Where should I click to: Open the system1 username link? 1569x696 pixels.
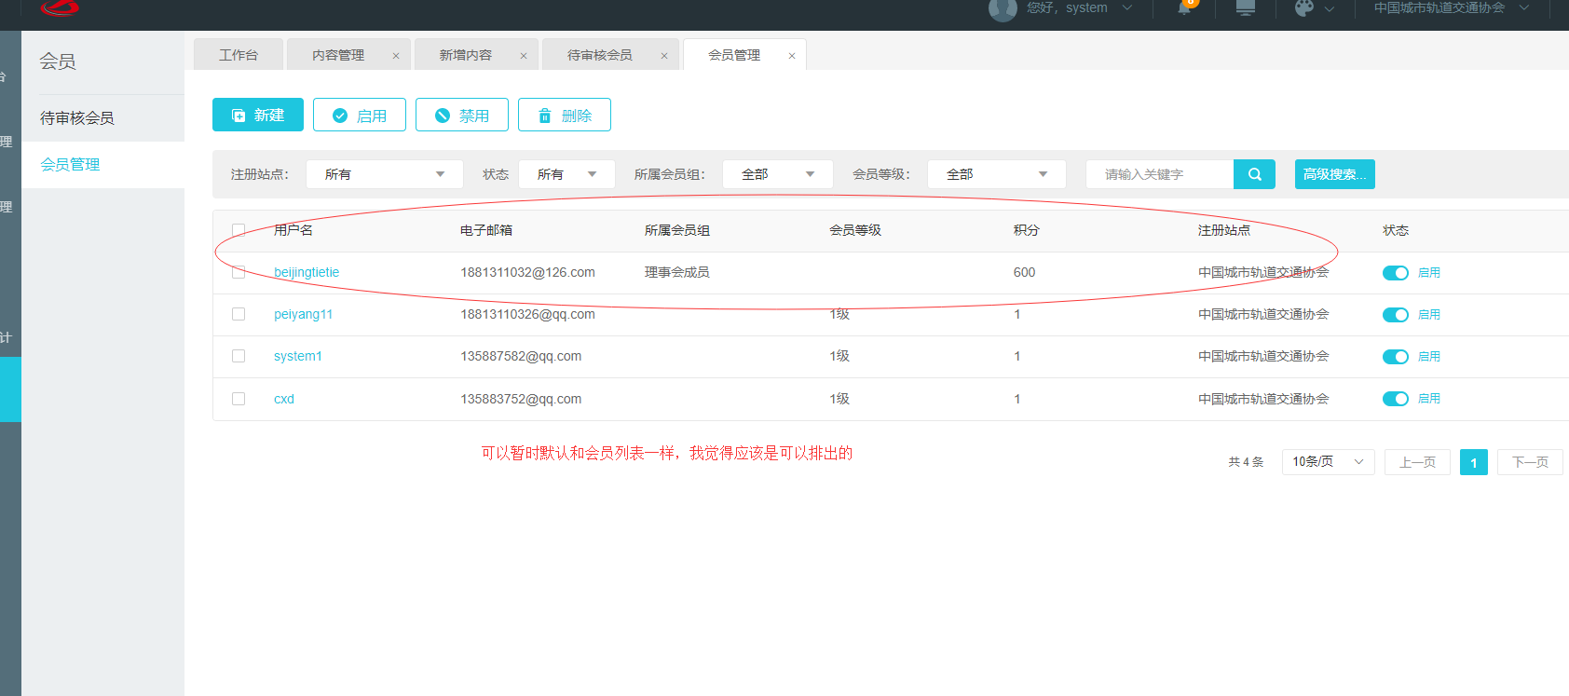click(x=297, y=356)
